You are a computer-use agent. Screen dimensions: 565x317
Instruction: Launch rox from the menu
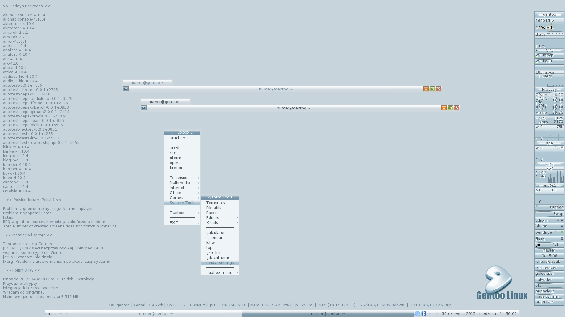(182, 153)
